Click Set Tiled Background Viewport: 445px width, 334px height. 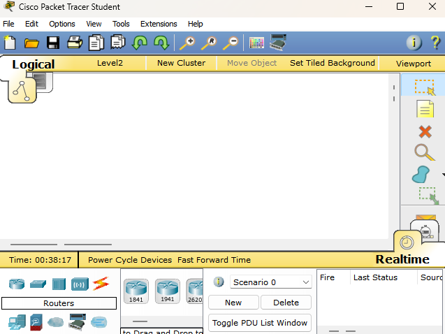(x=333, y=63)
